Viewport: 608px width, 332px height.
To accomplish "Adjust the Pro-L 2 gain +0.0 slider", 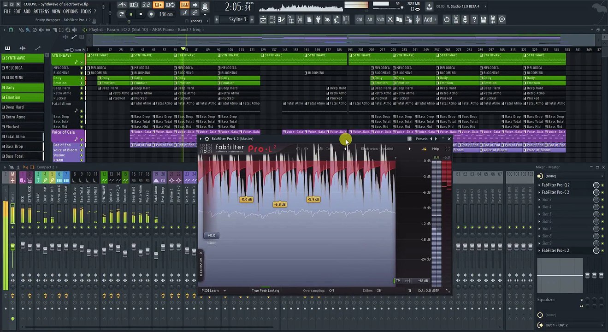I will point(211,236).
